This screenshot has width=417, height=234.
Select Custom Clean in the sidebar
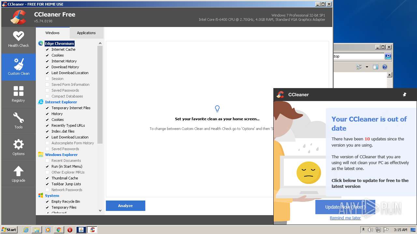pyautogui.click(x=19, y=67)
